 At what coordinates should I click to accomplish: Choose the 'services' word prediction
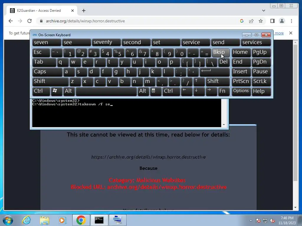point(256,42)
